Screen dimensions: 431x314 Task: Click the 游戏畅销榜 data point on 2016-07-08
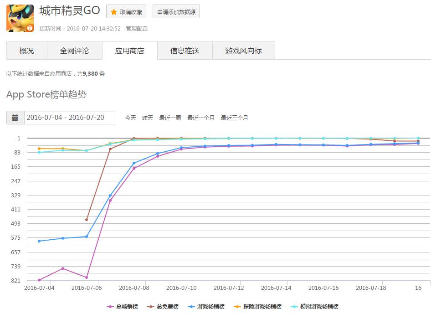(x=134, y=163)
